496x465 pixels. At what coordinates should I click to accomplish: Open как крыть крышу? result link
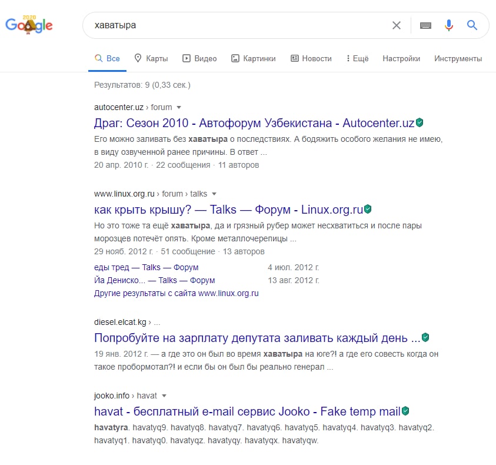[x=228, y=210]
